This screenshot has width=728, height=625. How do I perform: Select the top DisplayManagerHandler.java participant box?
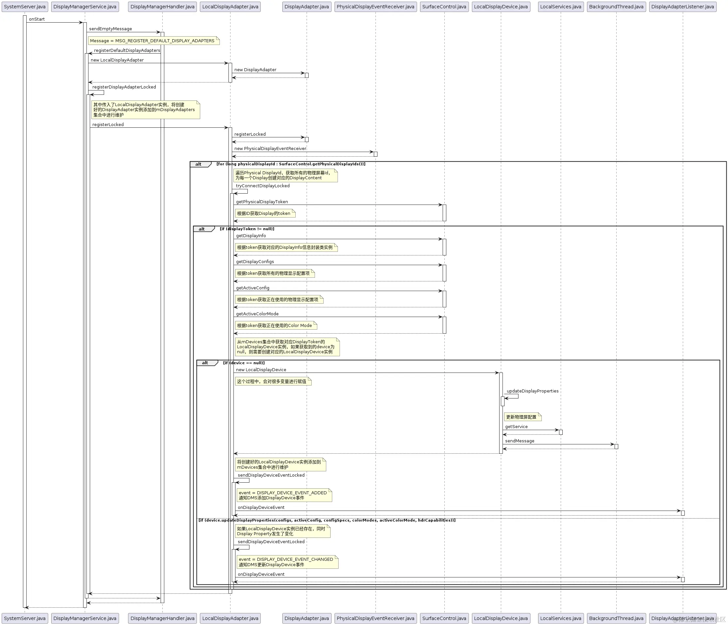pos(162,7)
